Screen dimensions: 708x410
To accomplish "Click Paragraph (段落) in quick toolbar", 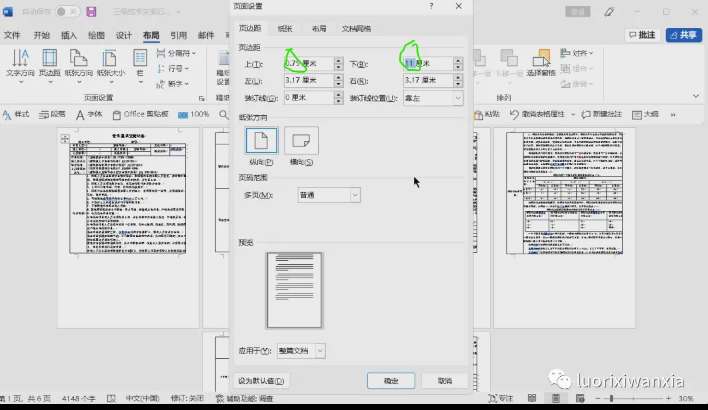I will pyautogui.click(x=53, y=114).
